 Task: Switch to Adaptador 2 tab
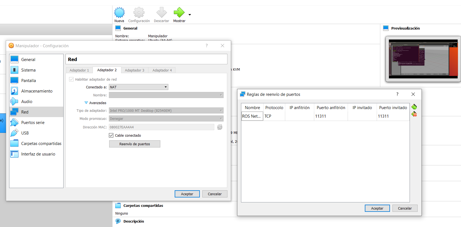(107, 70)
